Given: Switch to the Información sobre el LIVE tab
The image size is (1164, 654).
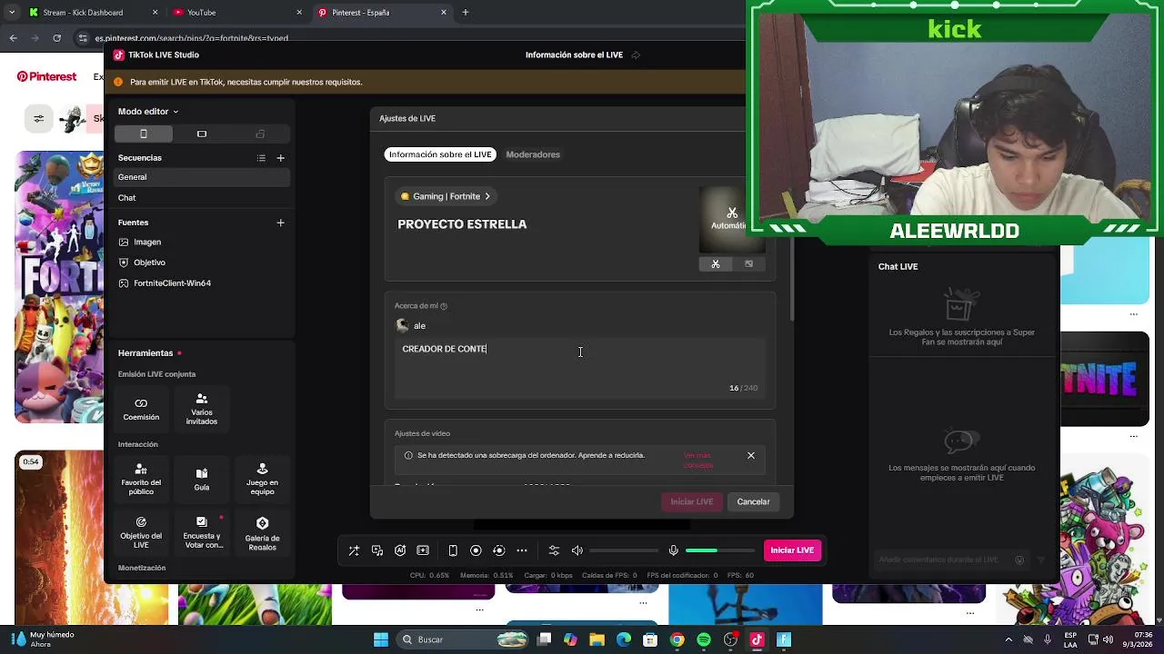Looking at the screenshot, I should point(440,154).
